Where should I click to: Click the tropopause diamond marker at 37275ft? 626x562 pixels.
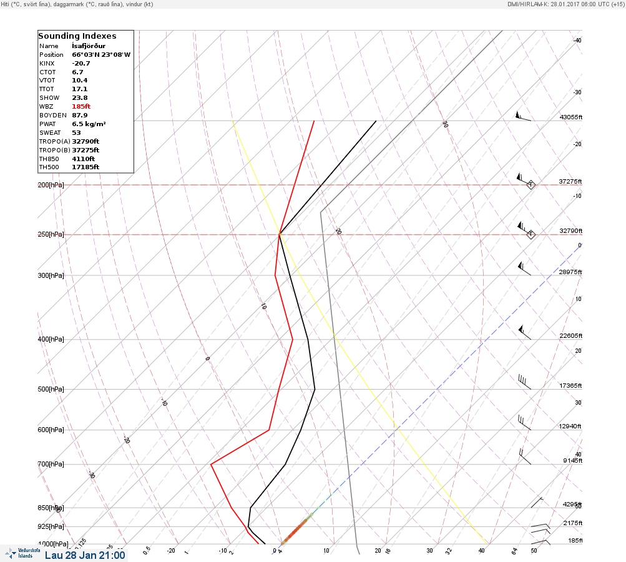[531, 185]
